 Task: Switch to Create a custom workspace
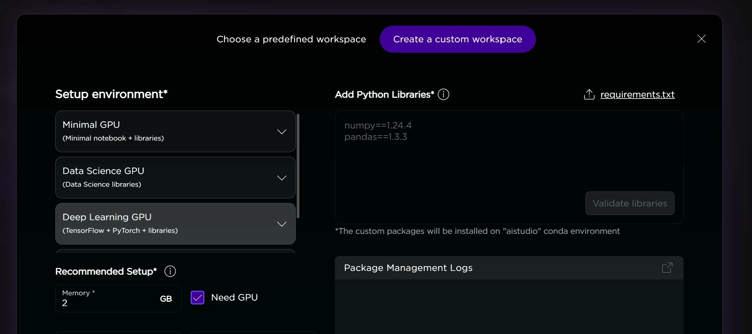click(457, 39)
